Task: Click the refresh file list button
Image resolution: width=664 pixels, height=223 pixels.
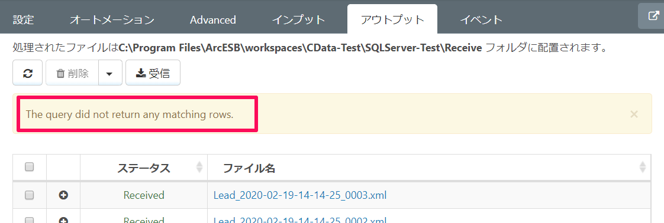Action: tap(28, 73)
